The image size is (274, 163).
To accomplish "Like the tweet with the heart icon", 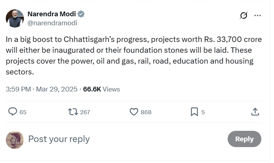I will [x=134, y=112].
